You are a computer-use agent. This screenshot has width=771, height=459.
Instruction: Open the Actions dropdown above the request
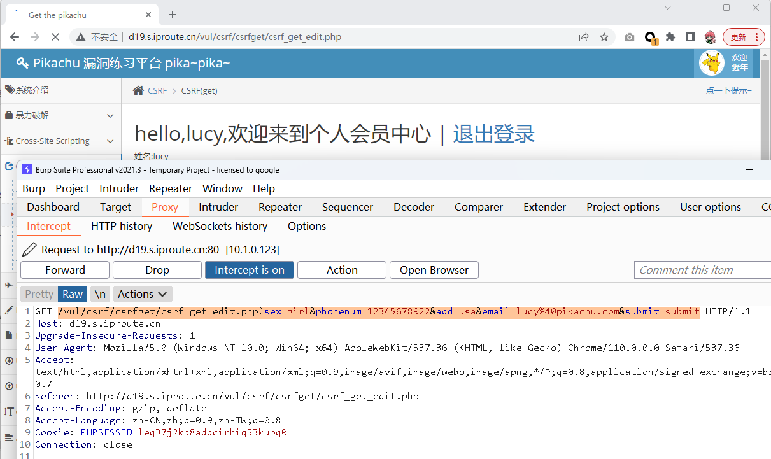tap(143, 294)
